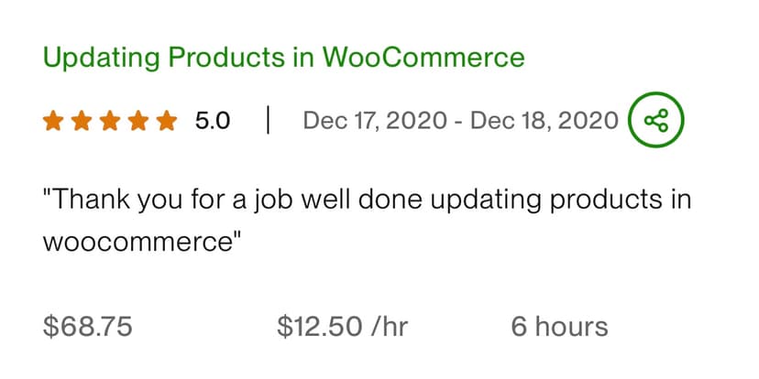Screen dimensions: 759x379
Task: Click the green share icon
Action: click(656, 121)
